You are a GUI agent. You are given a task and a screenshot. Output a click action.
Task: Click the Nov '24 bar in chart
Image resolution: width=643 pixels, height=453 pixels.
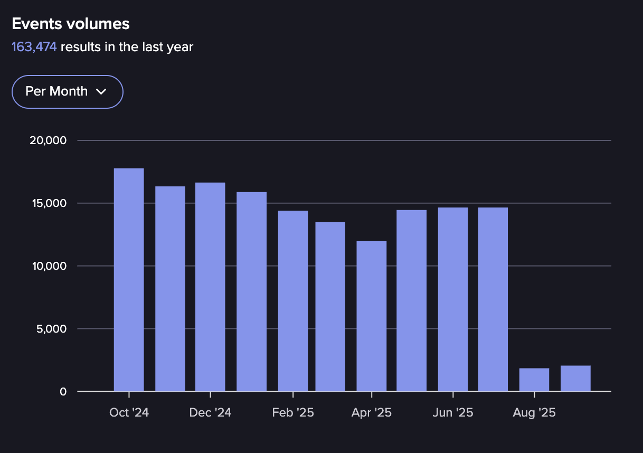point(170,289)
